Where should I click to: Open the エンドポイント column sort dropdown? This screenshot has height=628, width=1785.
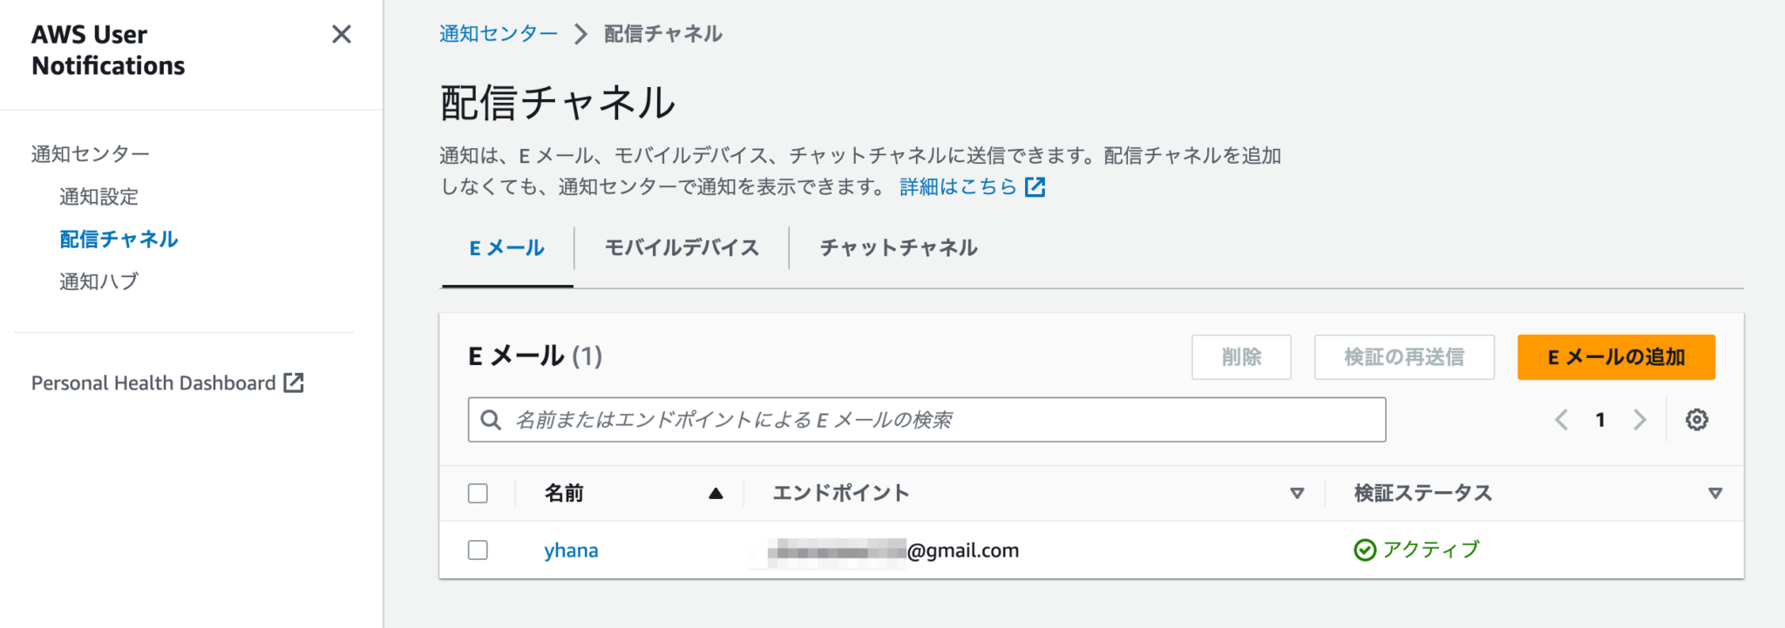pyautogui.click(x=1298, y=493)
